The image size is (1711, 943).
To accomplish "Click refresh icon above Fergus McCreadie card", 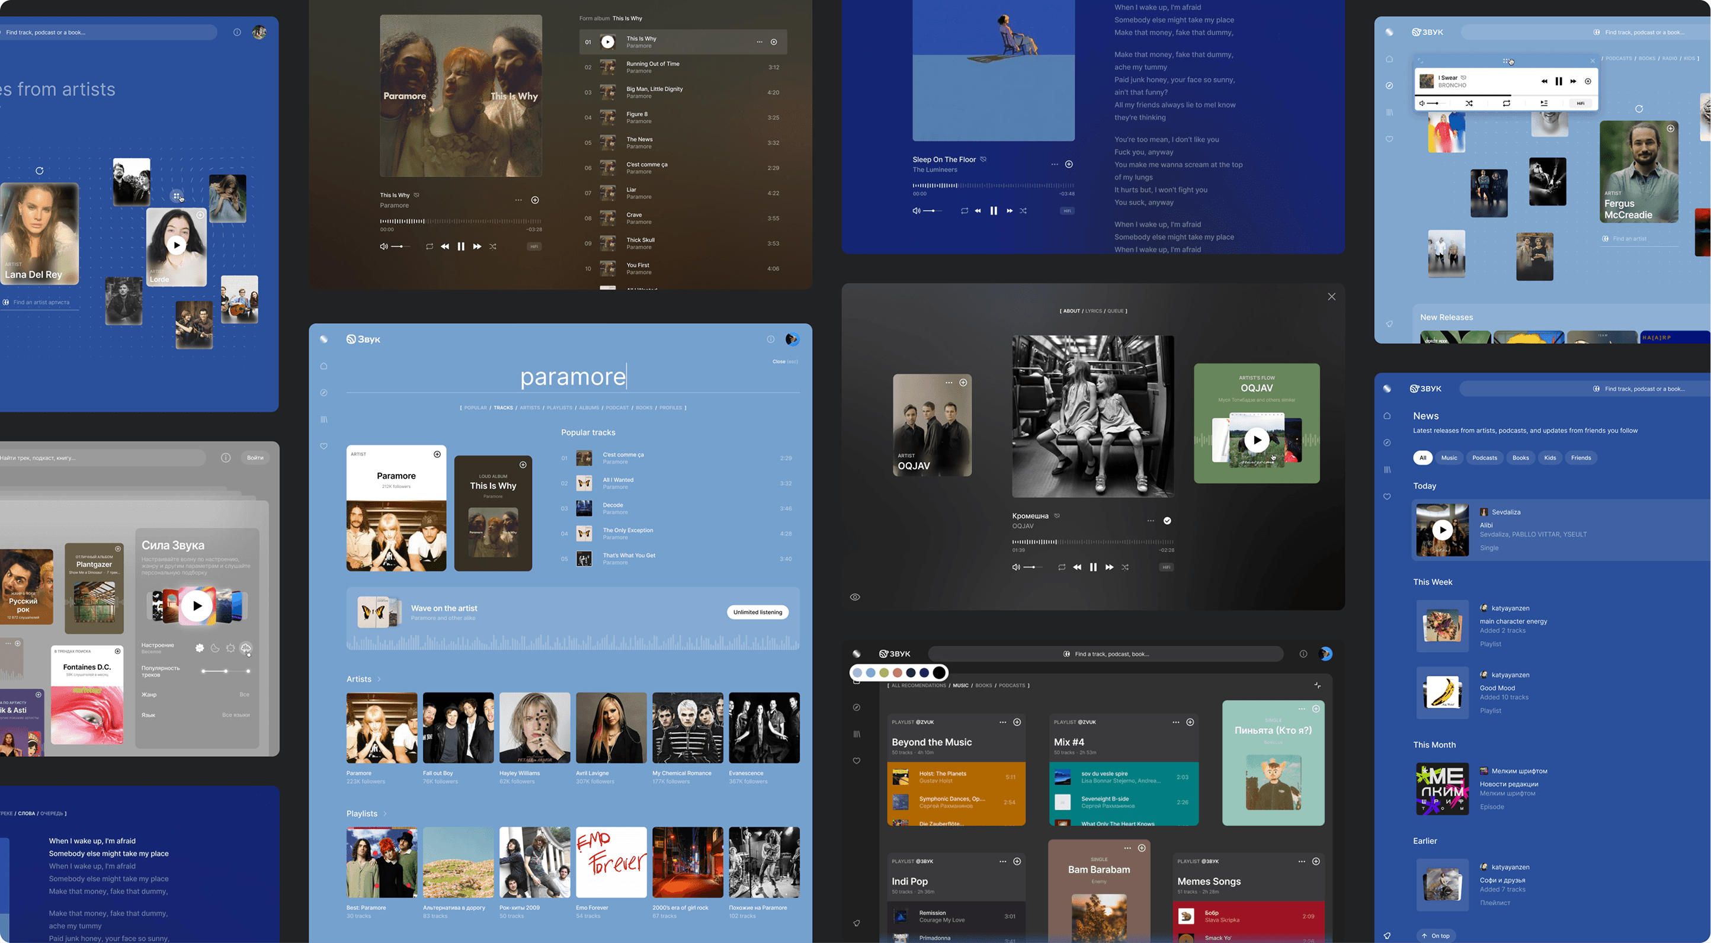I will (1639, 108).
